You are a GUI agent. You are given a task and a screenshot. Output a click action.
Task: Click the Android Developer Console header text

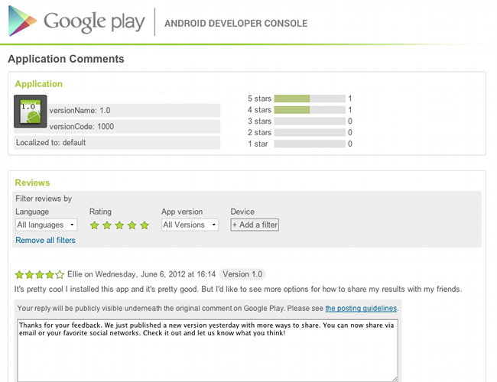(x=236, y=24)
